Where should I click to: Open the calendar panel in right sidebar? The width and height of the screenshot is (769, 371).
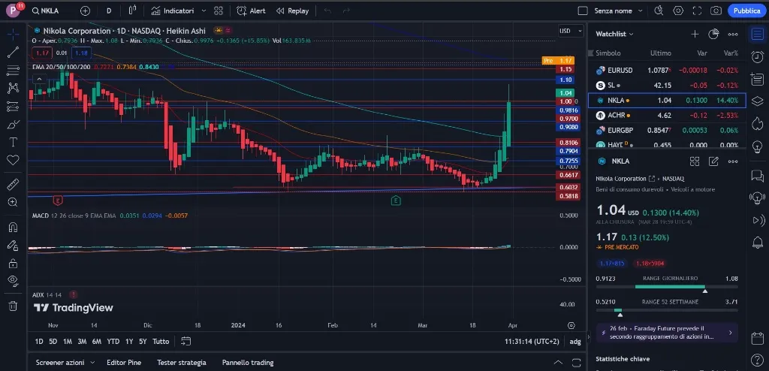[757, 338]
